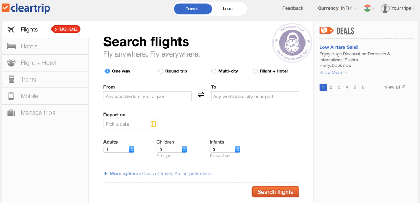Click the Flights airplane icon in sidebar
This screenshot has height=203, width=420.
tap(11, 29)
